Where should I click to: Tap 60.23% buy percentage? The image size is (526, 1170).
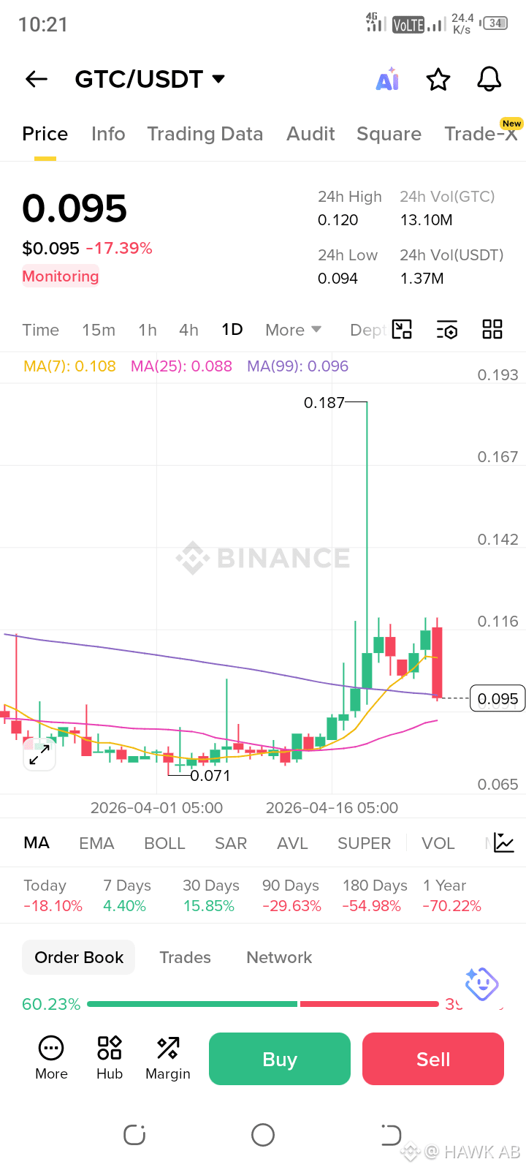coord(51,1004)
